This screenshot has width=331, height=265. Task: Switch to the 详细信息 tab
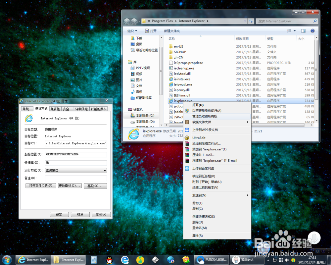click(82, 109)
